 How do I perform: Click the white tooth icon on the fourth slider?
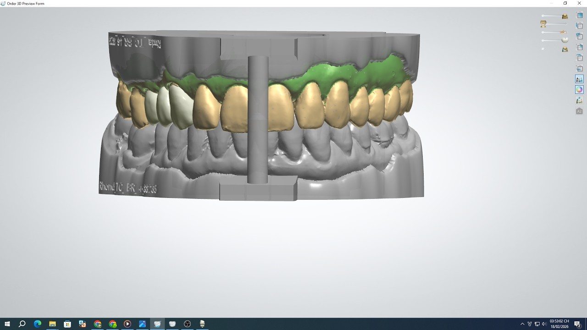pos(565,40)
